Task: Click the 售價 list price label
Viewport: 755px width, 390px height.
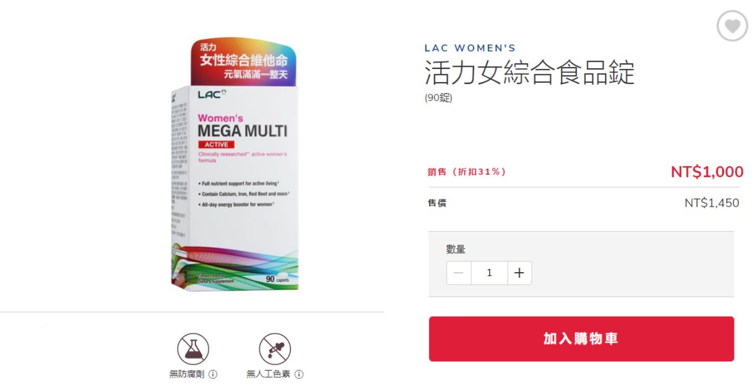Action: tap(437, 203)
